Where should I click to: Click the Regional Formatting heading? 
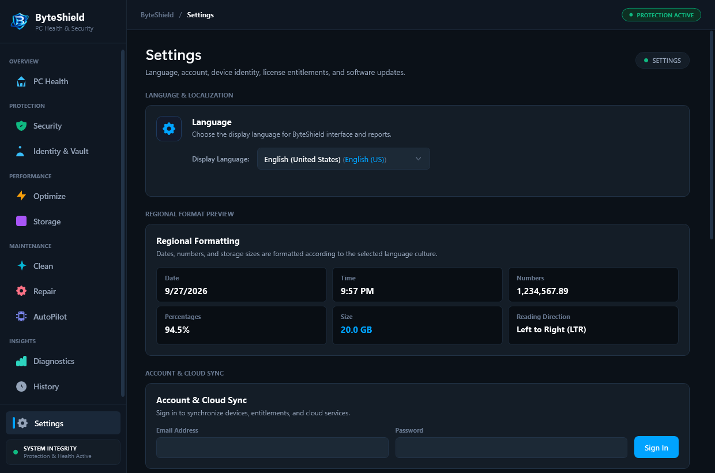(198, 241)
